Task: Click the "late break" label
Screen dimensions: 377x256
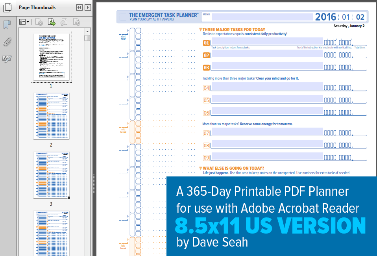Action: pos(123,247)
